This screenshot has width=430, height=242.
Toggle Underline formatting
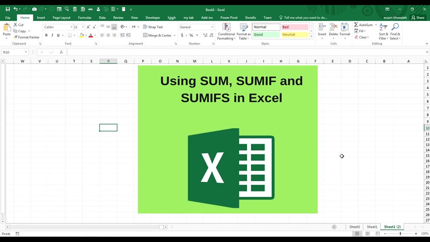click(x=58, y=35)
